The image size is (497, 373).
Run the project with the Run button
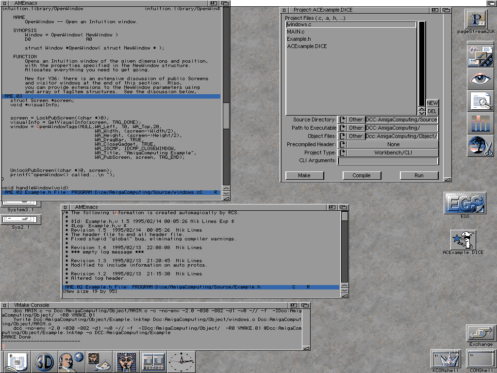[419, 175]
